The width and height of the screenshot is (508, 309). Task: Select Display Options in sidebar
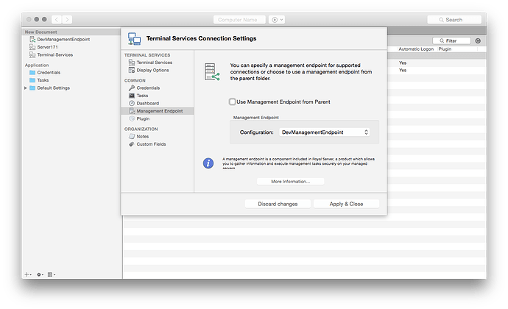coord(152,70)
